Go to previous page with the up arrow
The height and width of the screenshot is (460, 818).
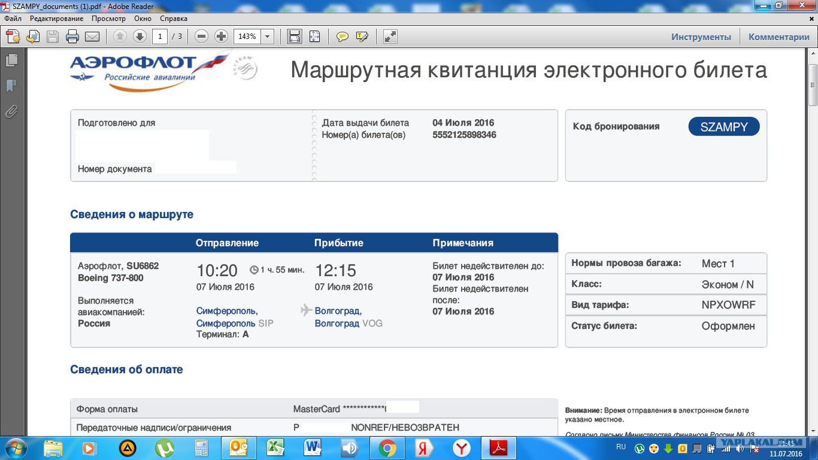pos(120,37)
